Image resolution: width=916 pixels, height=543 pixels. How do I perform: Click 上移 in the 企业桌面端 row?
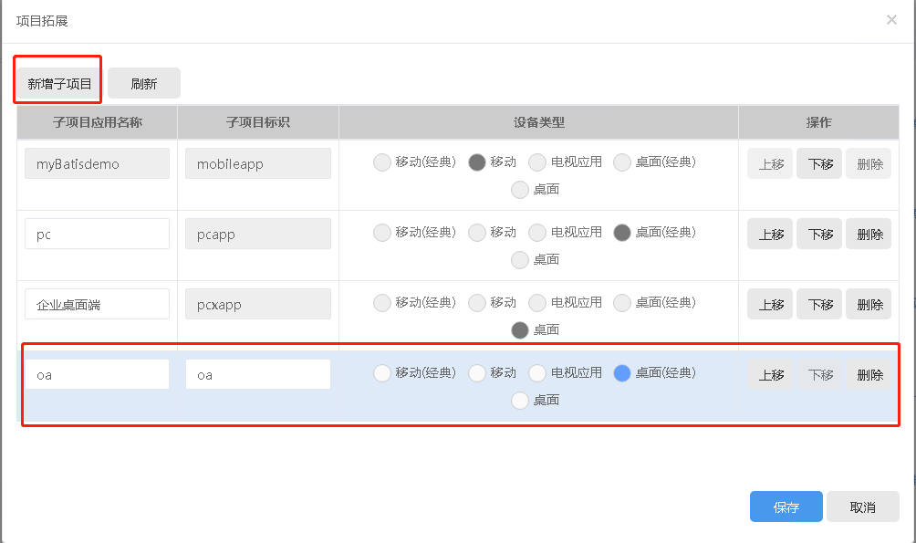[770, 304]
